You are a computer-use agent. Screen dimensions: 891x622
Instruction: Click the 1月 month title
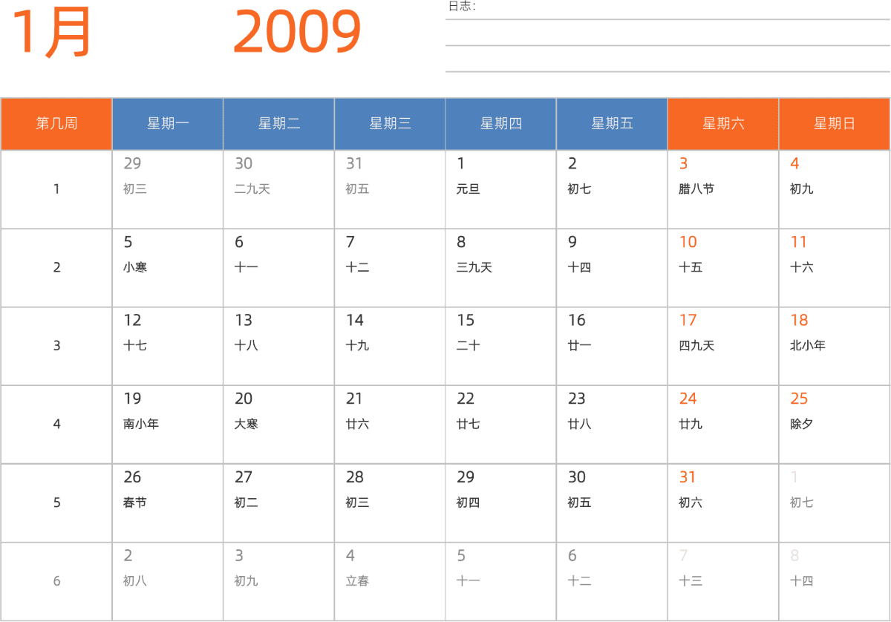[51, 33]
